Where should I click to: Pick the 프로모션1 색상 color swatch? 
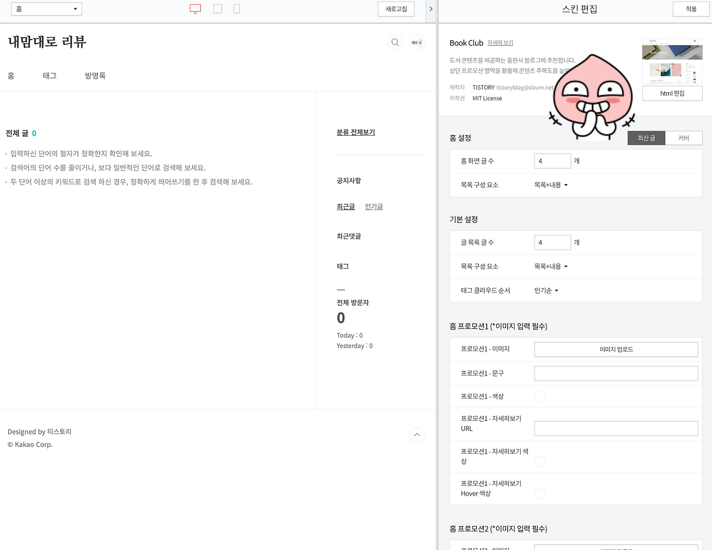pyautogui.click(x=539, y=396)
